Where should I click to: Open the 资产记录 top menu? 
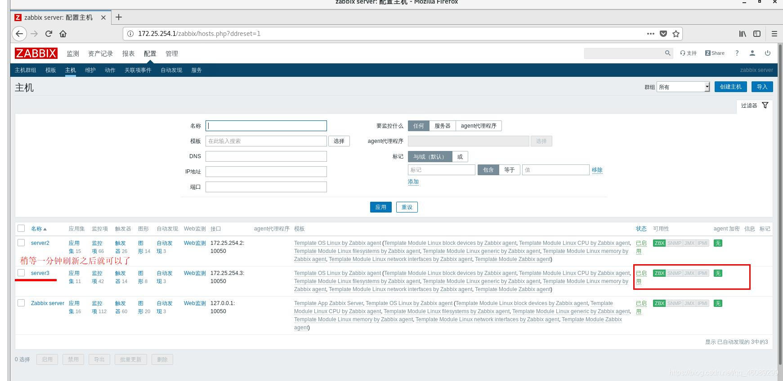click(101, 53)
